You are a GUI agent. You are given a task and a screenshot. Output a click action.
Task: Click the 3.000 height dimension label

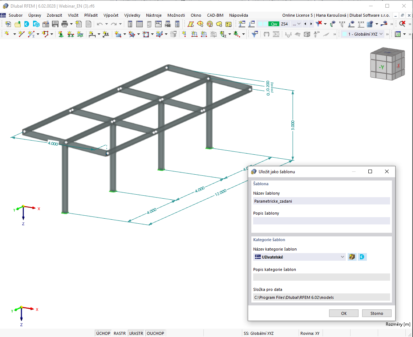[293, 125]
